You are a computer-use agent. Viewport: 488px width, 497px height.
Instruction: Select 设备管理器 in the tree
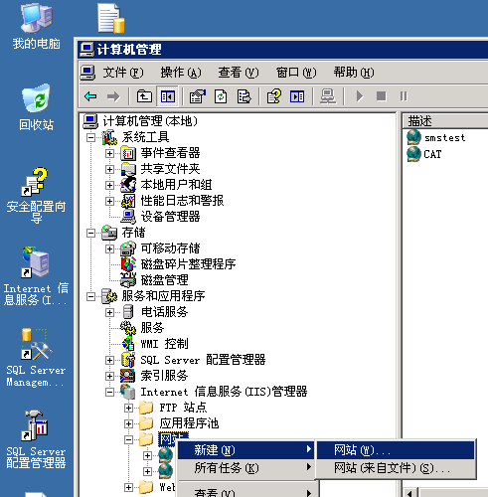pos(170,217)
